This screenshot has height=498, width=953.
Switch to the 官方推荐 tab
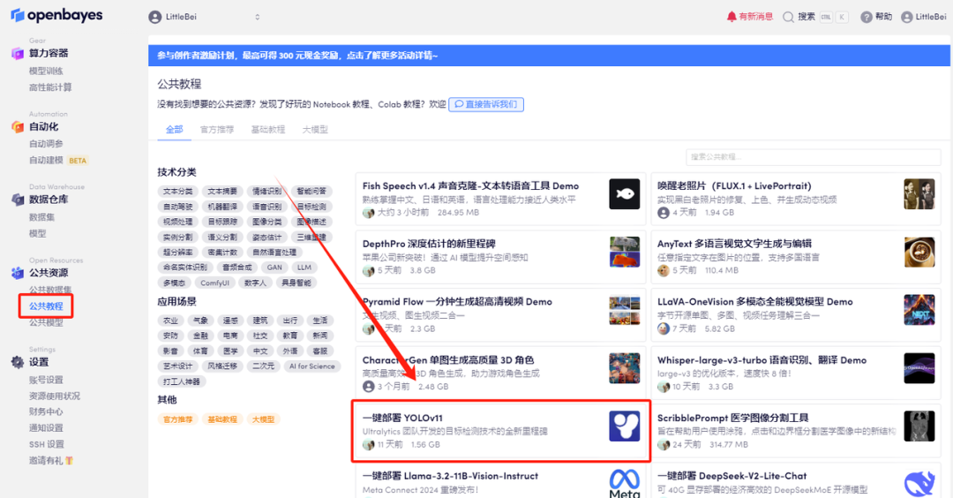[217, 130]
